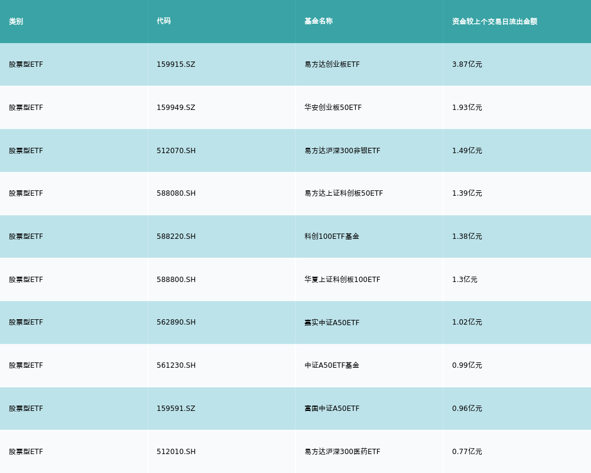Open 易方达沪深300非银ETF fund name

342,151
